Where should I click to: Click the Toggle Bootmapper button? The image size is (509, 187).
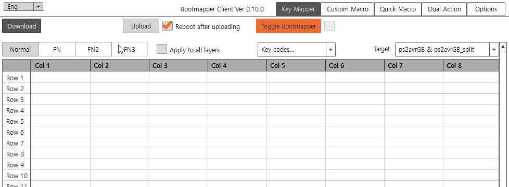288,26
